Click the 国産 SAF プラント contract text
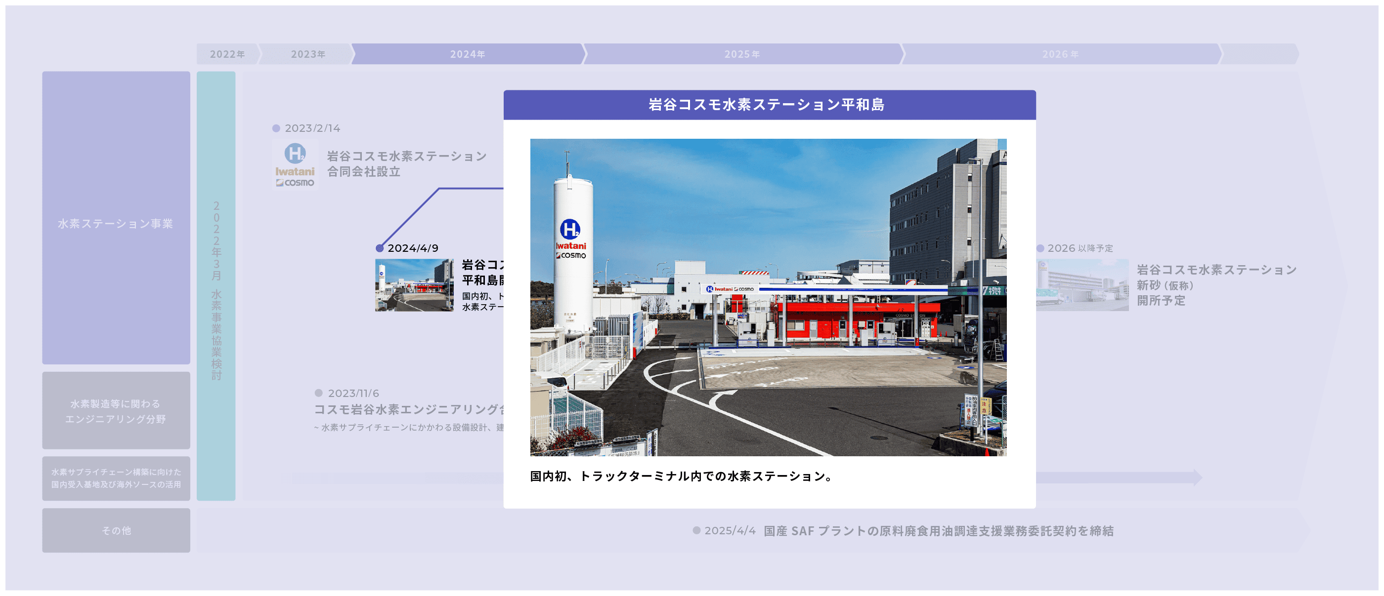The width and height of the screenshot is (1384, 596). click(939, 531)
